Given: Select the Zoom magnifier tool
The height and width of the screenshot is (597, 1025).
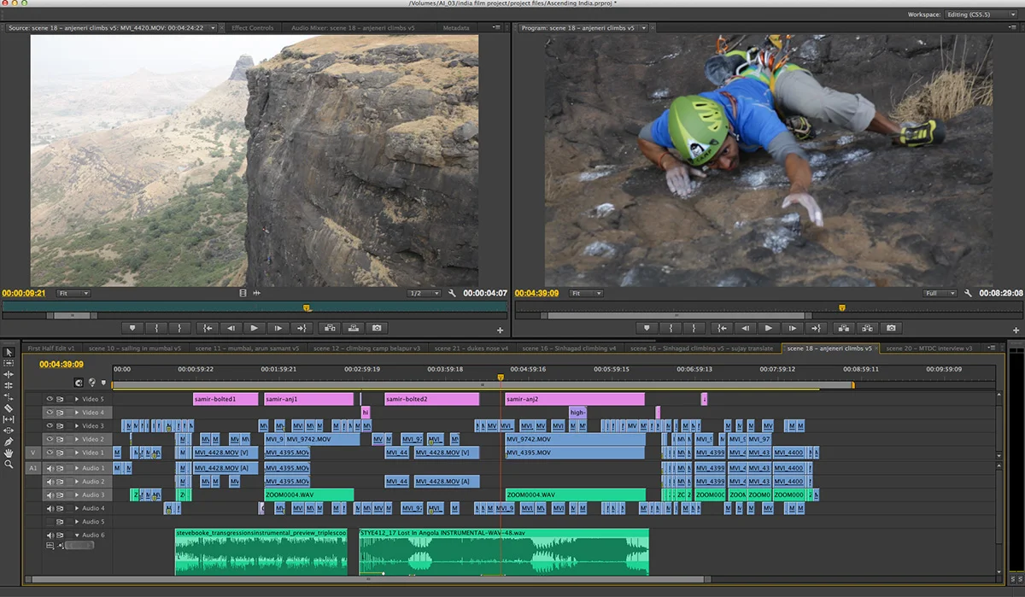Looking at the screenshot, I should [x=9, y=465].
